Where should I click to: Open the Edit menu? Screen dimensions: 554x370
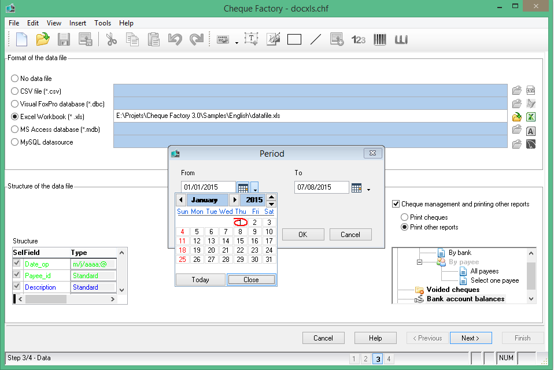pyautogui.click(x=33, y=23)
